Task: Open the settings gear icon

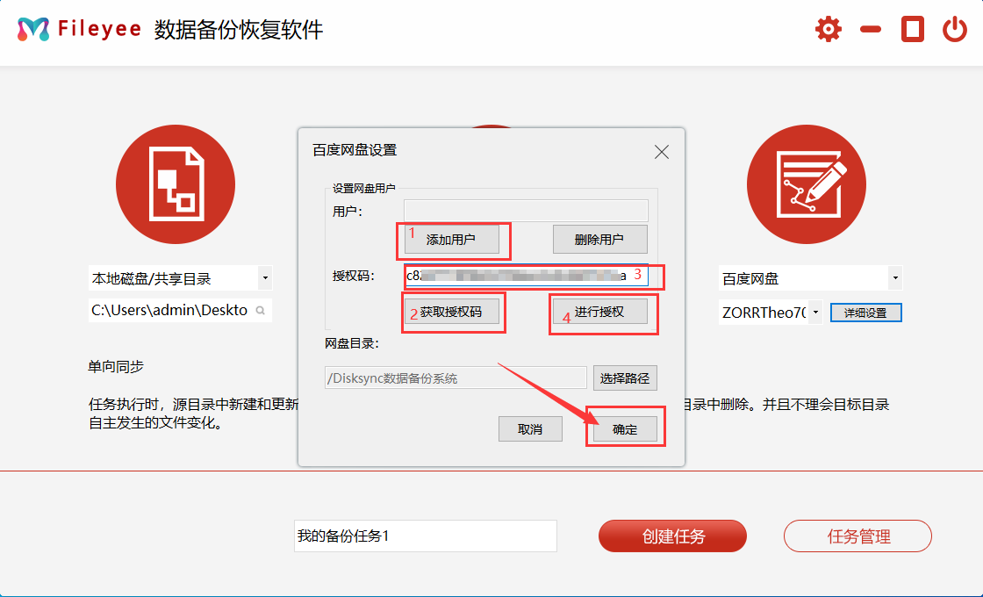Action: [829, 29]
